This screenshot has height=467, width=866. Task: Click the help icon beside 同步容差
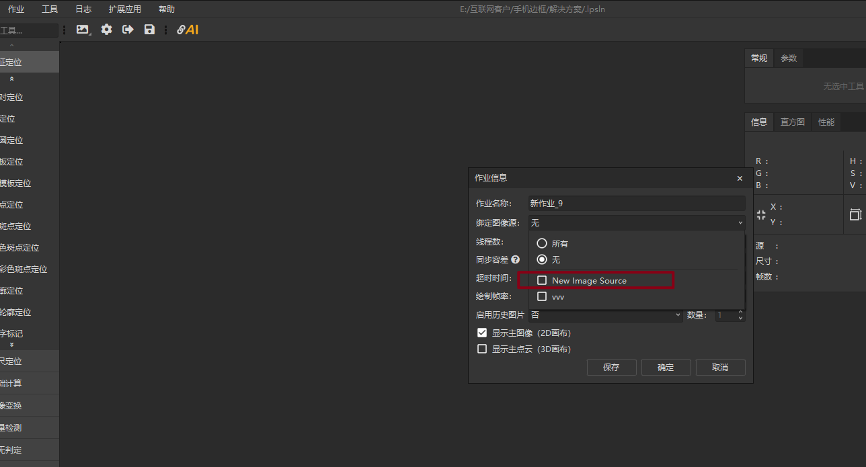click(515, 259)
